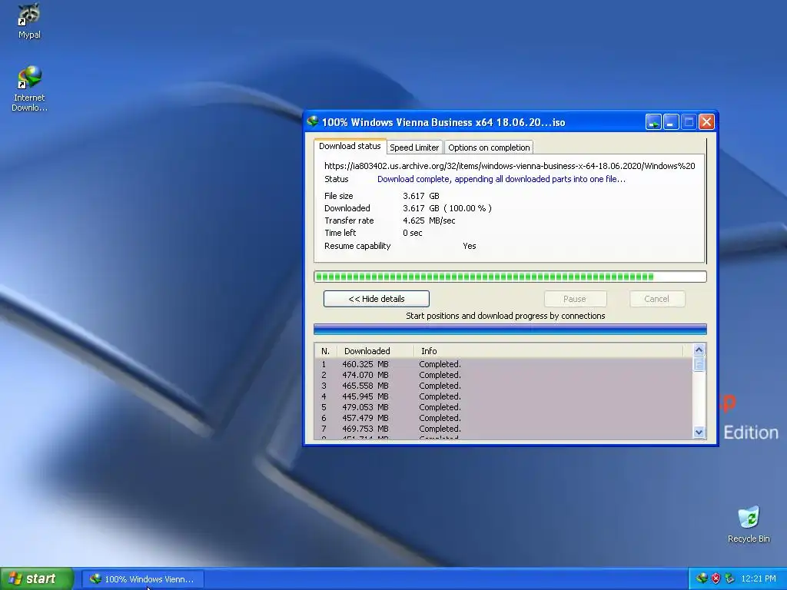
Task: Click the green download progress bar
Action: 510,277
